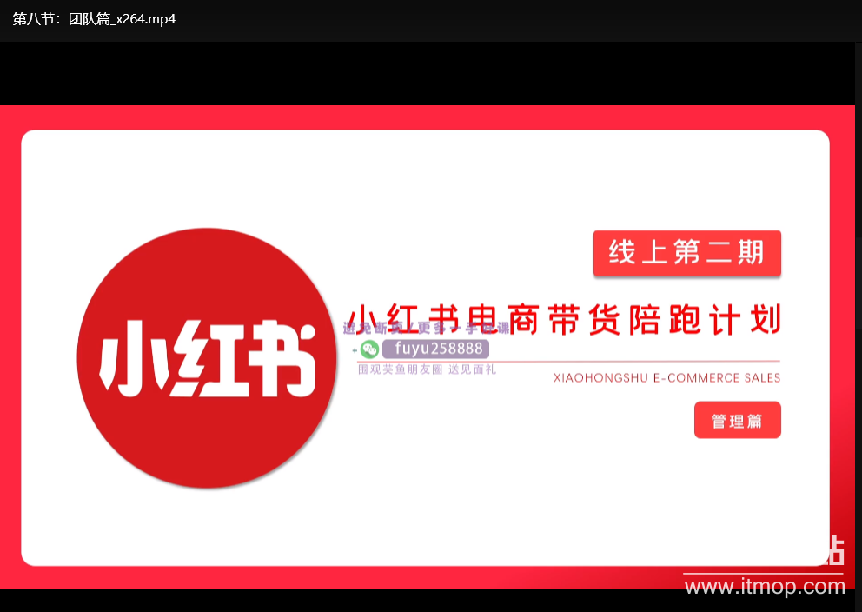Click the 线上第二期 red badge
This screenshot has width=862, height=612.
[x=686, y=253]
